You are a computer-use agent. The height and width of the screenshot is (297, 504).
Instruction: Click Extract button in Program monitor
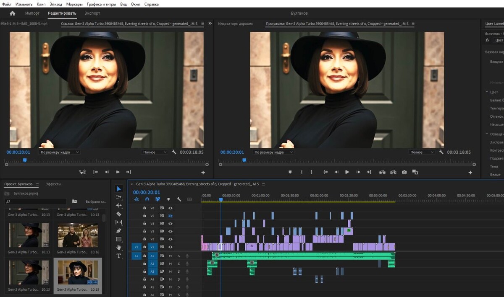tap(393, 172)
